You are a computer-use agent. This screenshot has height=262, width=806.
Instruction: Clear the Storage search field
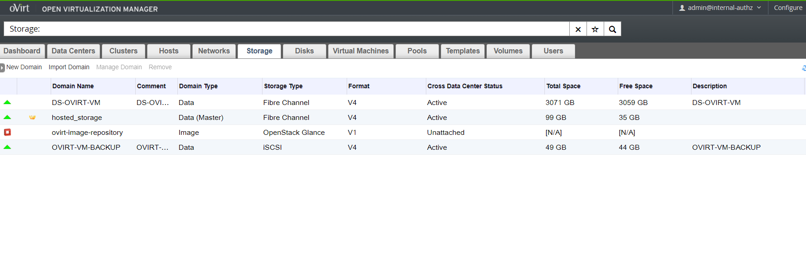(578, 29)
